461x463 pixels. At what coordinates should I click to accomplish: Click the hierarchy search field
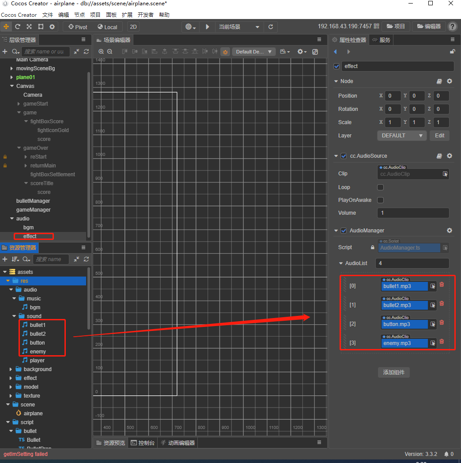45,52
